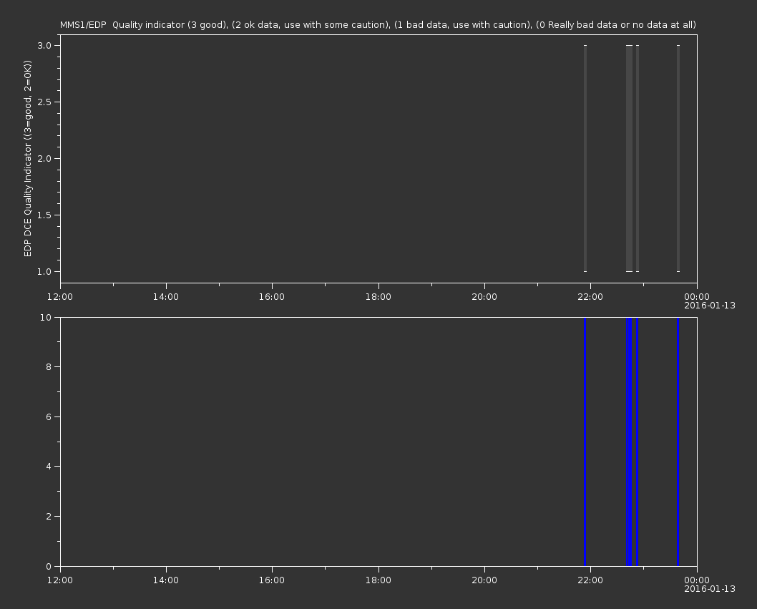
Task: Click the 3.0 tick label on upper plot
Action: click(x=44, y=45)
